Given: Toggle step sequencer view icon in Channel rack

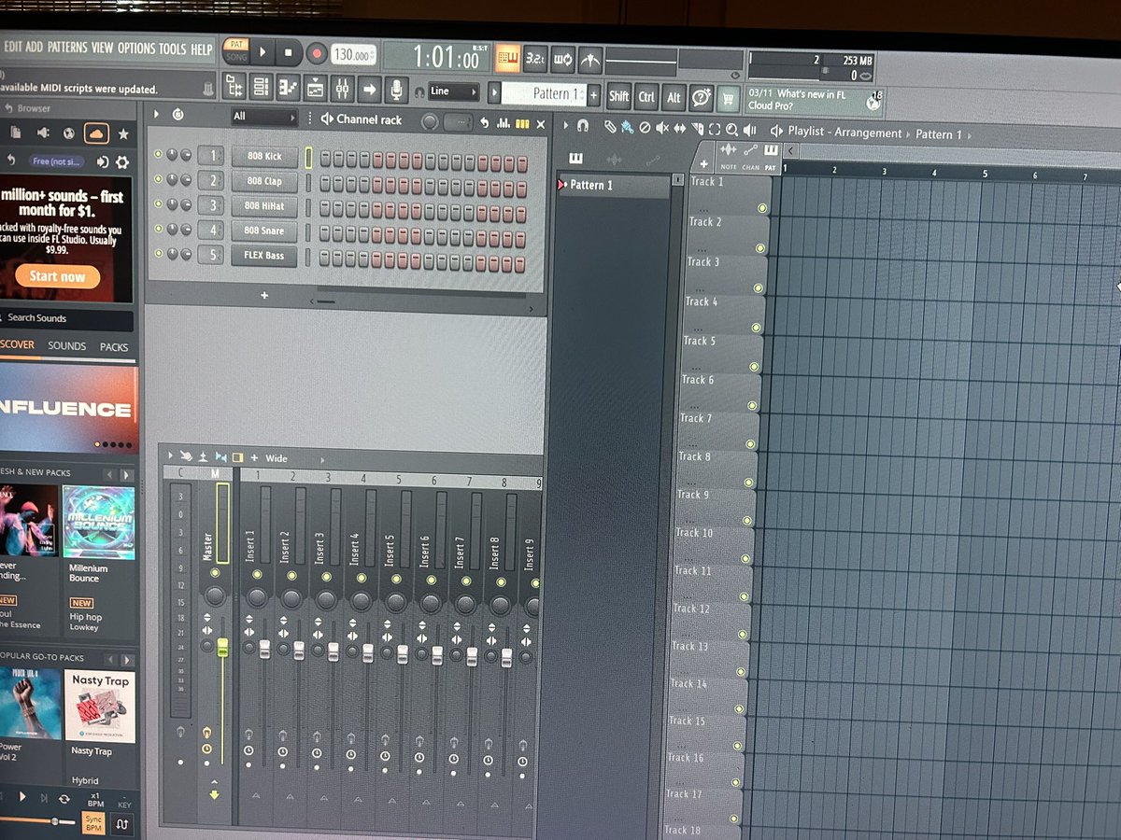Looking at the screenshot, I should (x=522, y=123).
